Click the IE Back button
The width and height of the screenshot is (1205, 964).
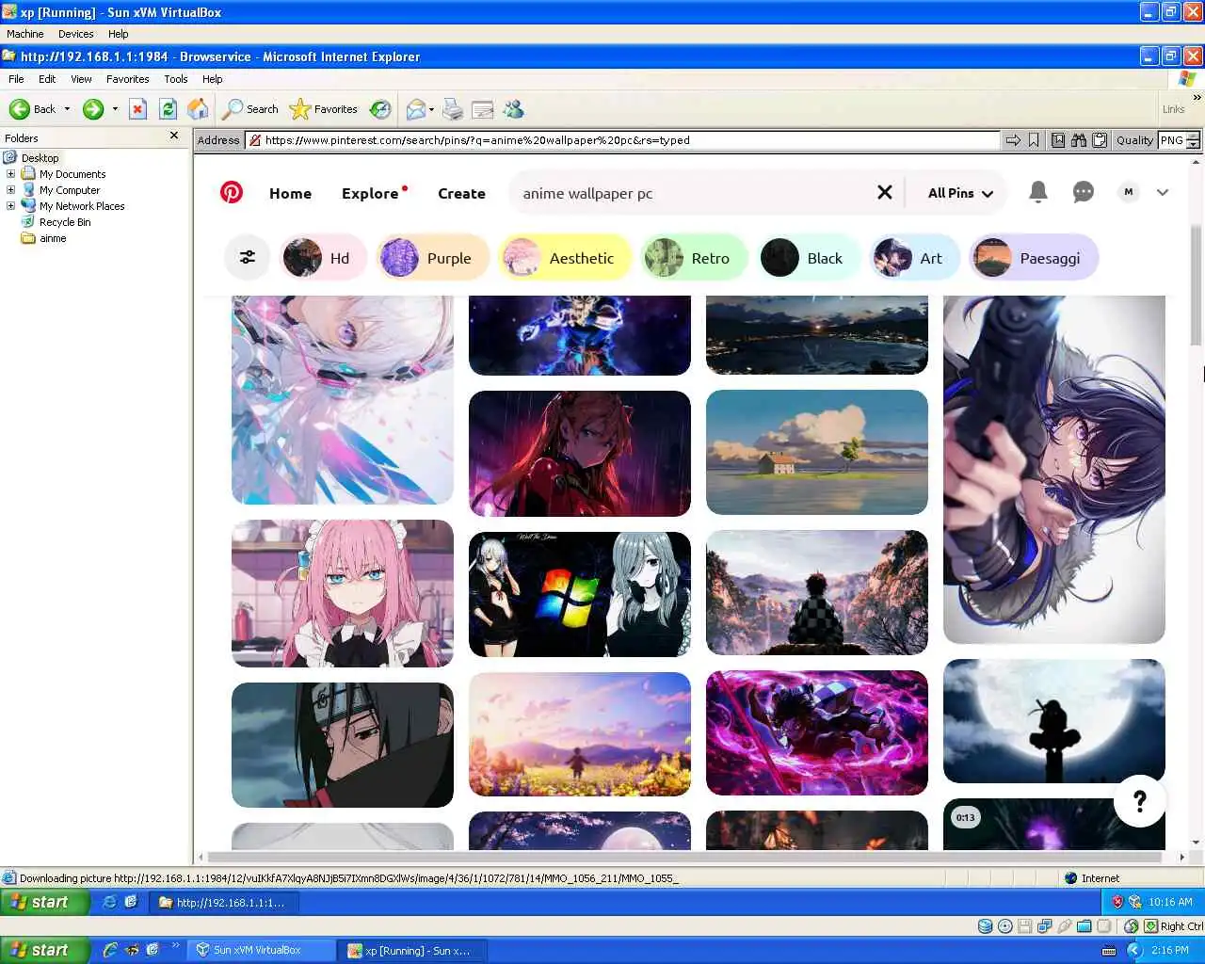click(x=33, y=109)
